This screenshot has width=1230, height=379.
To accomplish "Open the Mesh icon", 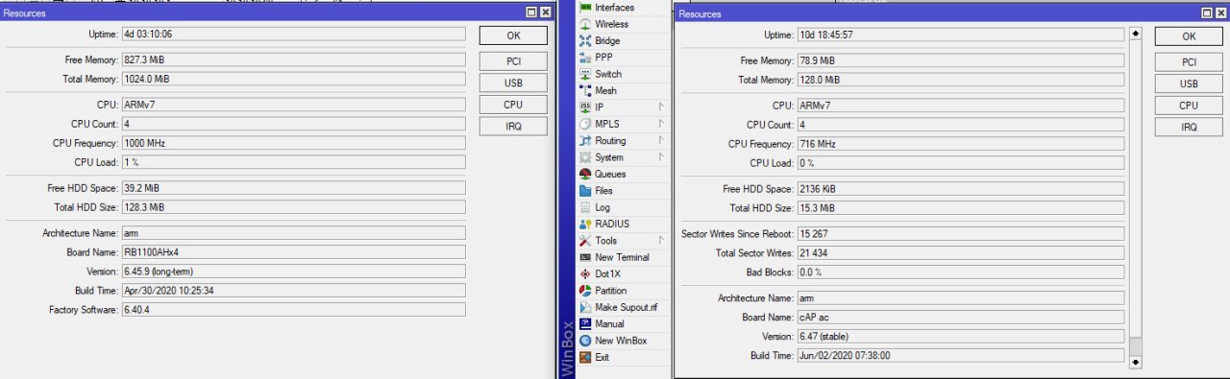I will click(x=586, y=90).
